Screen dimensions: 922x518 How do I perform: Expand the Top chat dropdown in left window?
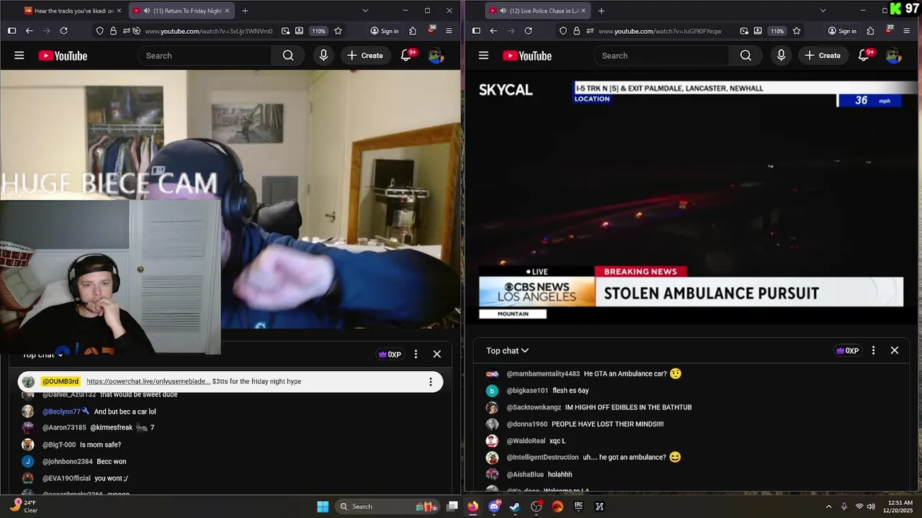[x=43, y=355]
